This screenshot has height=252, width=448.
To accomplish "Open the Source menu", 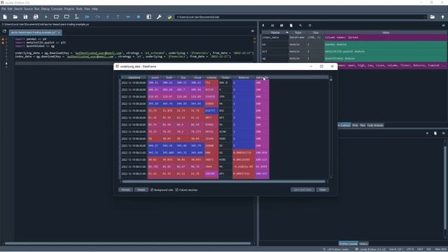I will [28, 9].
